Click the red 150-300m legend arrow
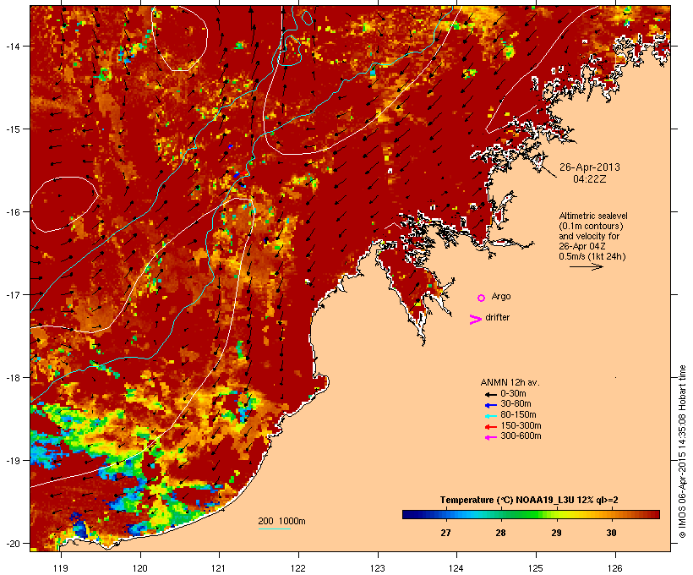The image size is (693, 575). point(491,427)
